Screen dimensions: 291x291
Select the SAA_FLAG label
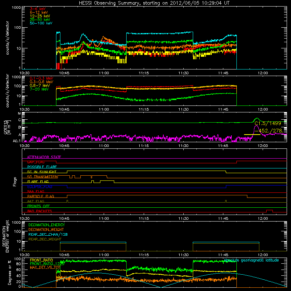pos(36,191)
